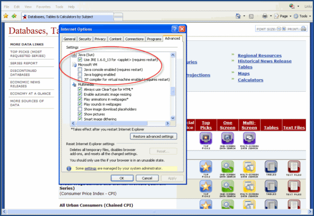
Task: Toggle Always use ClearType for HTML
Action: tap(80, 89)
